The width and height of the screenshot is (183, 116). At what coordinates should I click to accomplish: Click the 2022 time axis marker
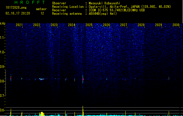point(37,25)
